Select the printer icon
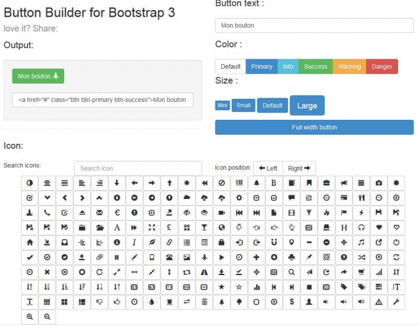419x335 pixels. pos(292,257)
